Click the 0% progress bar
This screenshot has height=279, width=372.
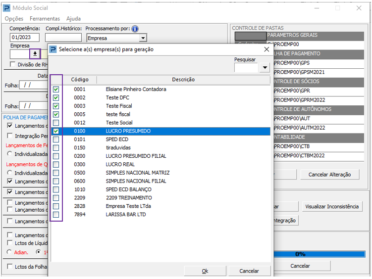[x=319, y=254]
